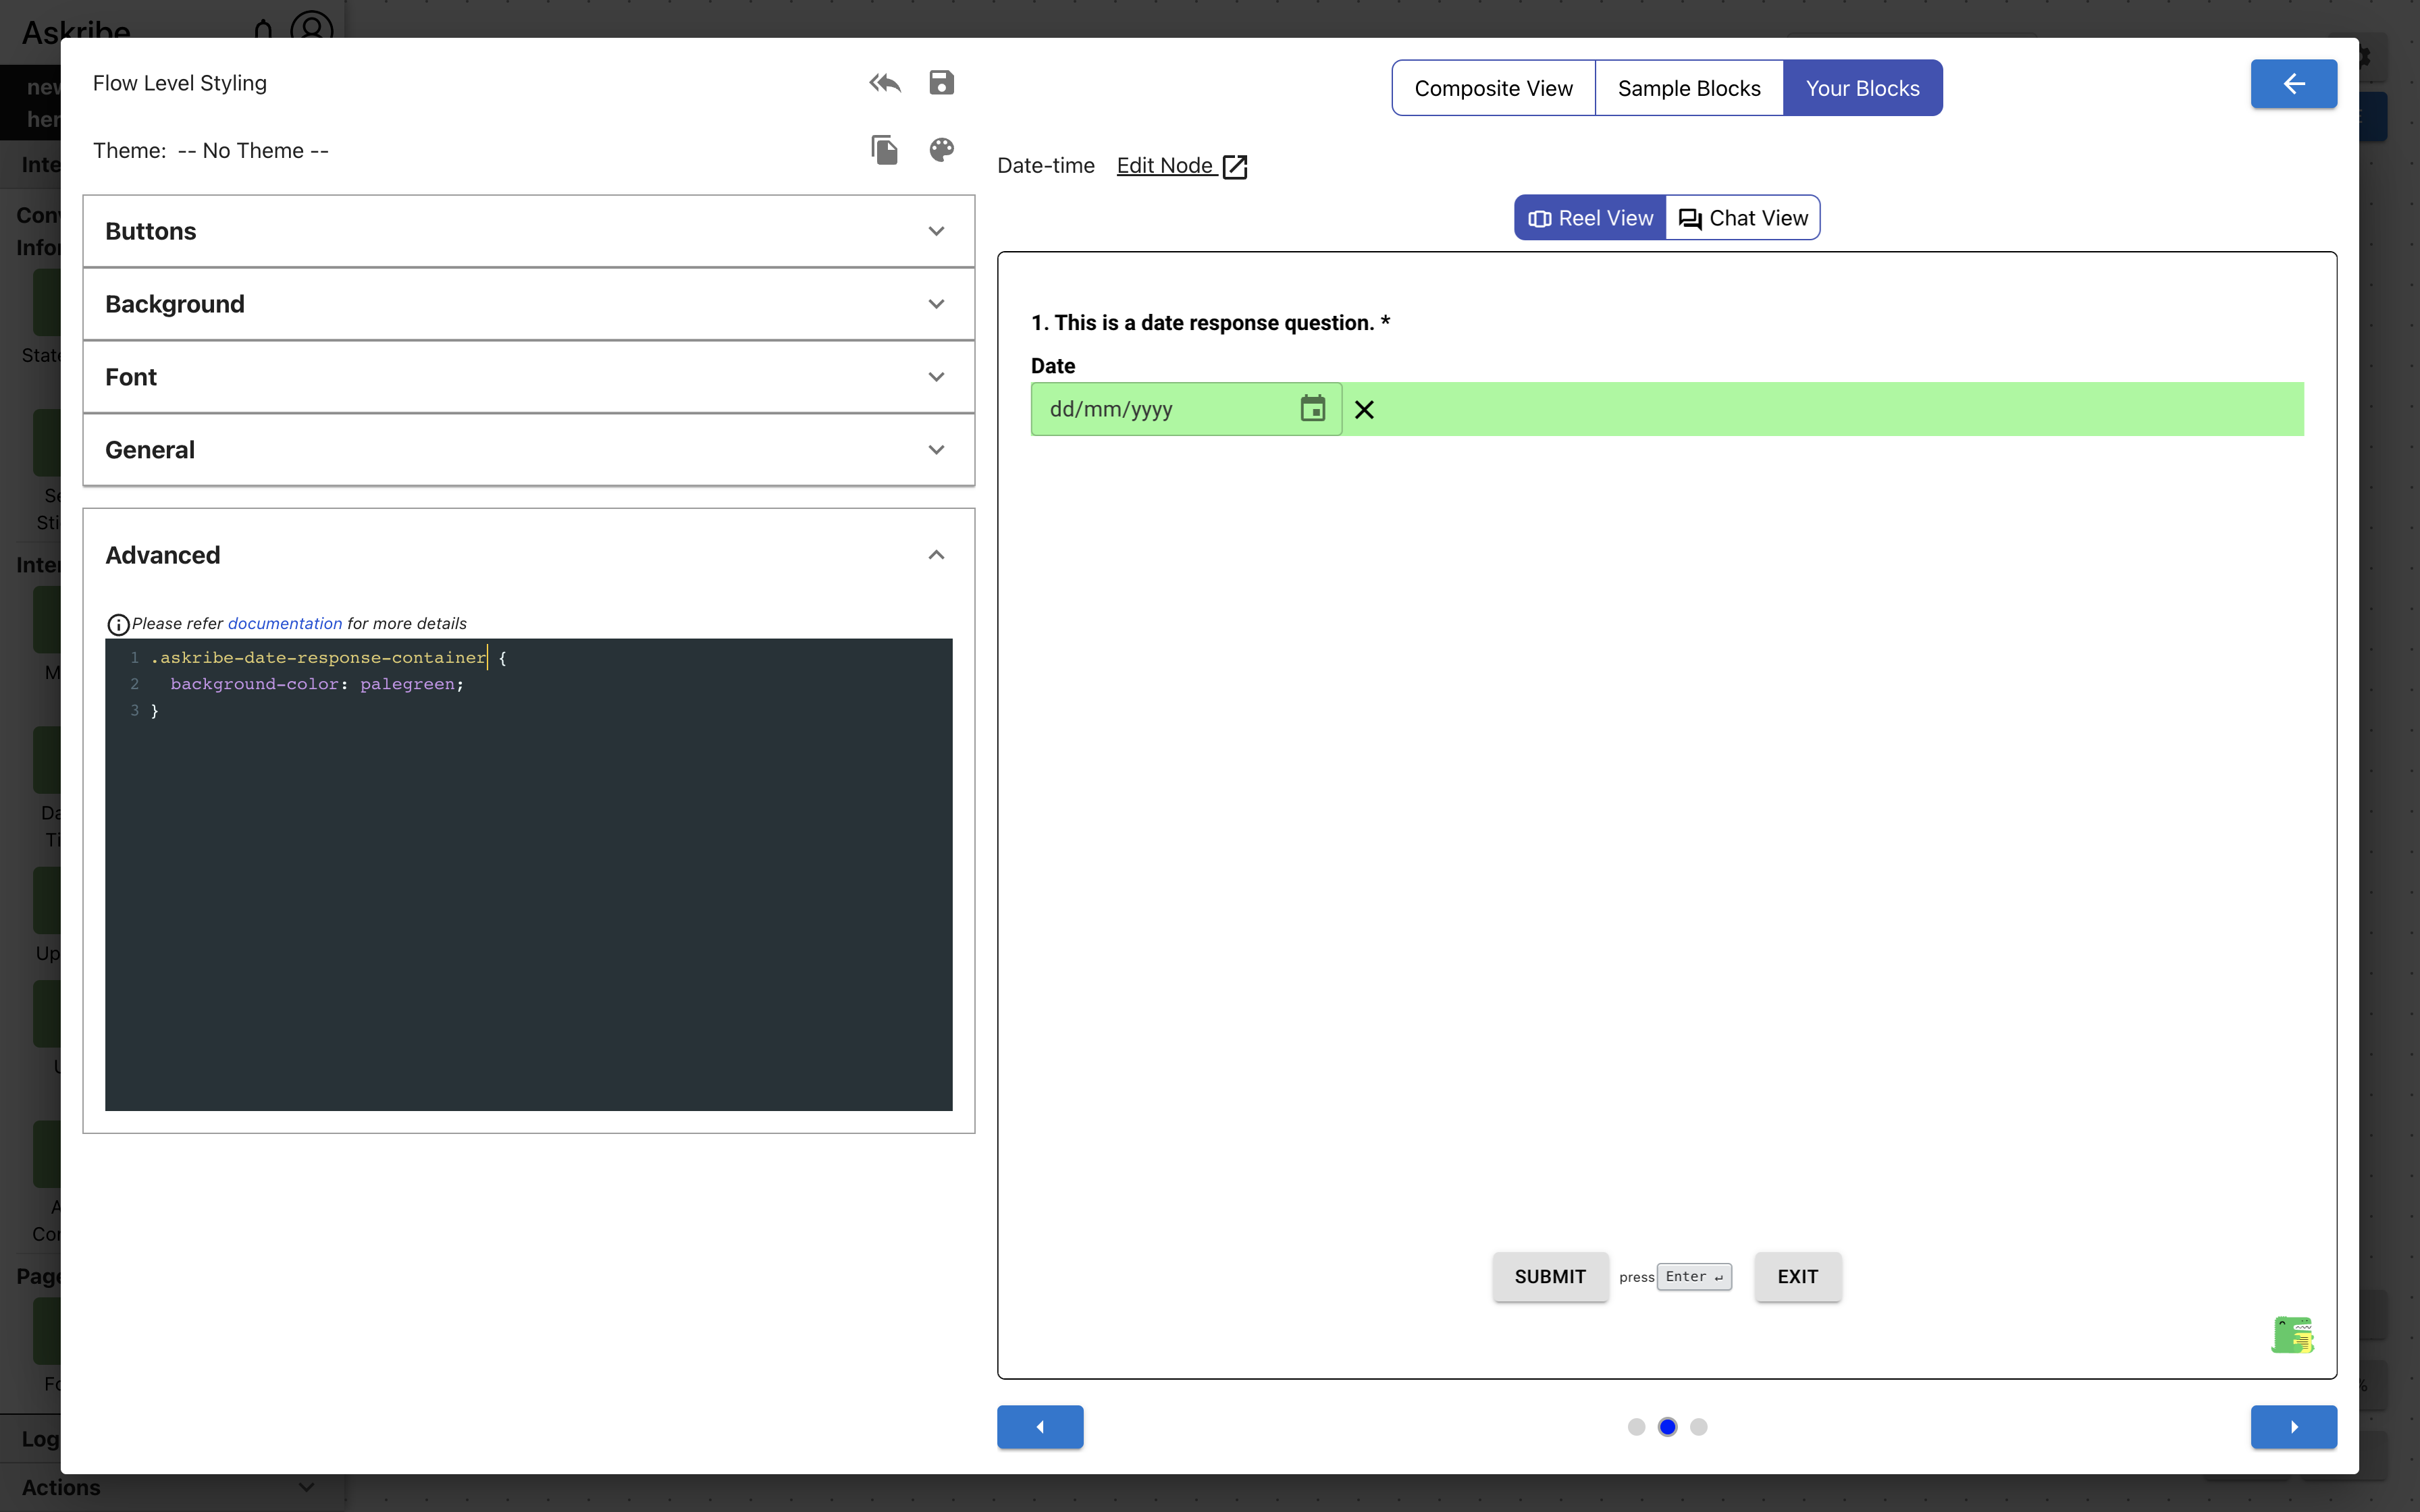Click the dd/mm/yyyy date input field
2420x1512 pixels.
[x=1160, y=409]
